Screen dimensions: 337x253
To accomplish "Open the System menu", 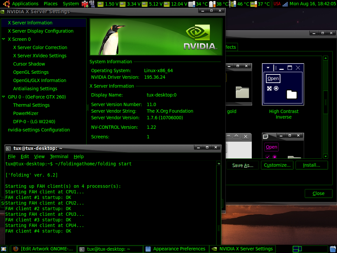I will coord(71,4).
